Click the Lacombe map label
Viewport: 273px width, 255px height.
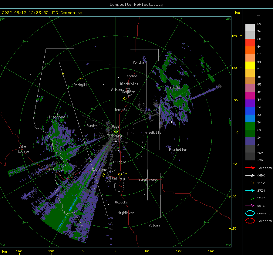tap(131, 76)
